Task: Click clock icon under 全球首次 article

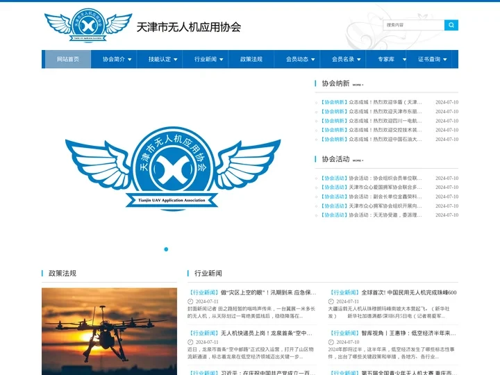Action: point(331,301)
